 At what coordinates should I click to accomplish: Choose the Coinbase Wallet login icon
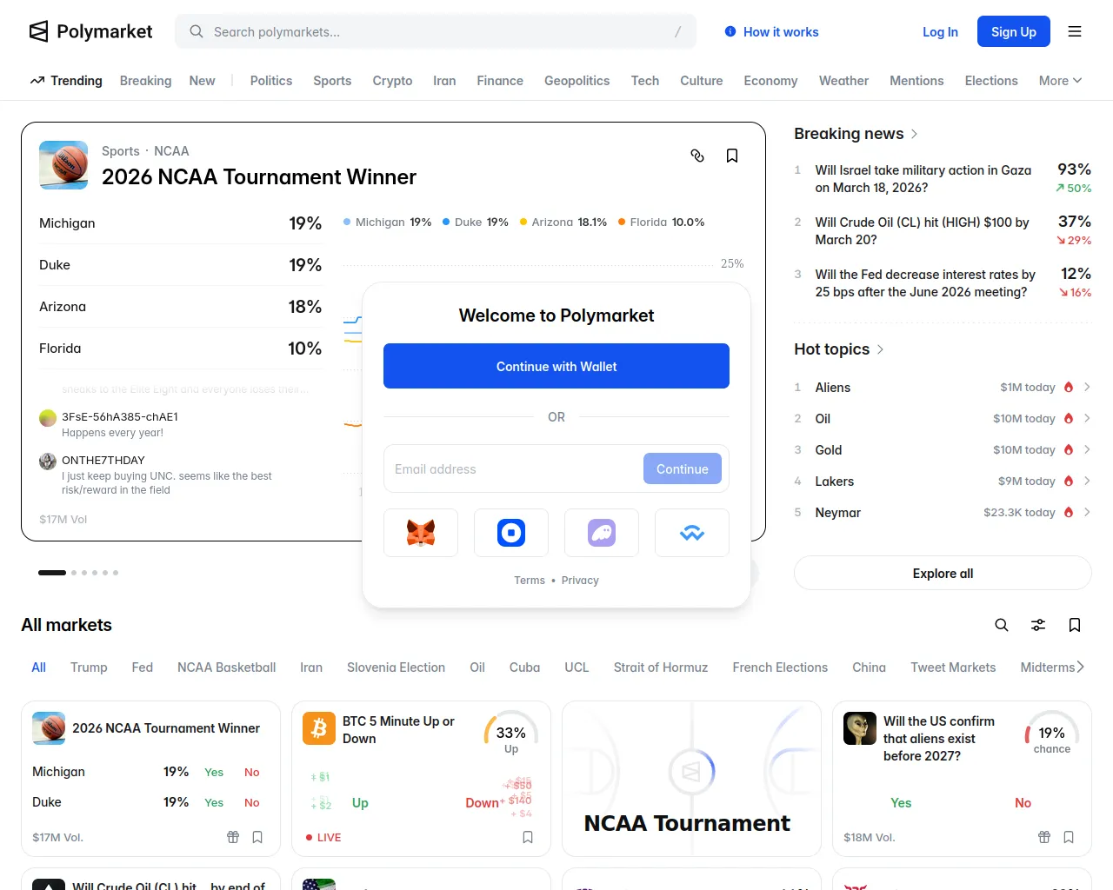click(x=511, y=533)
